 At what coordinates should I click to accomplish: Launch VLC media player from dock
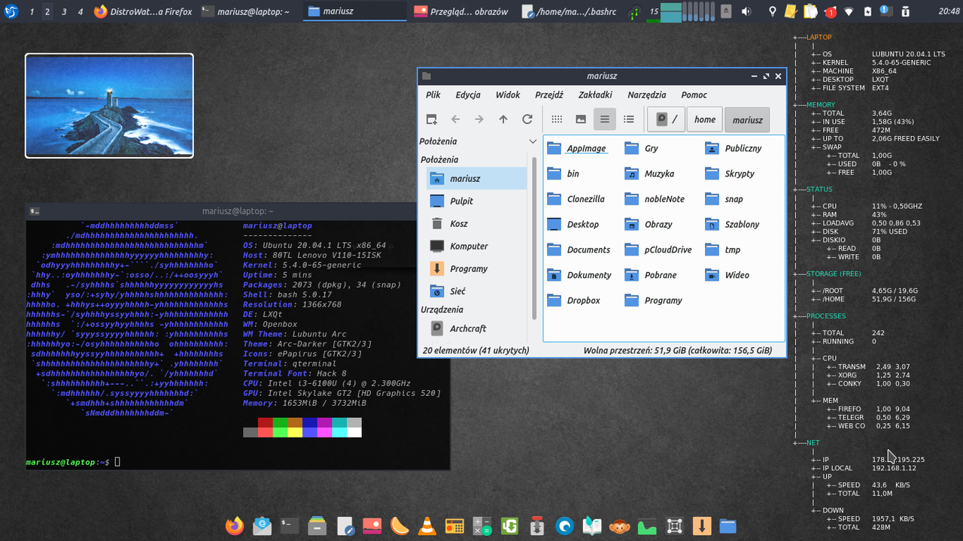426,526
